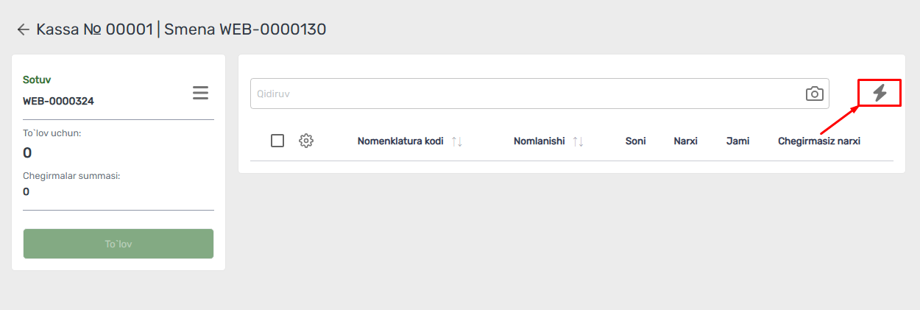920x310 pixels.
Task: Select the Soni column header
Action: [635, 141]
